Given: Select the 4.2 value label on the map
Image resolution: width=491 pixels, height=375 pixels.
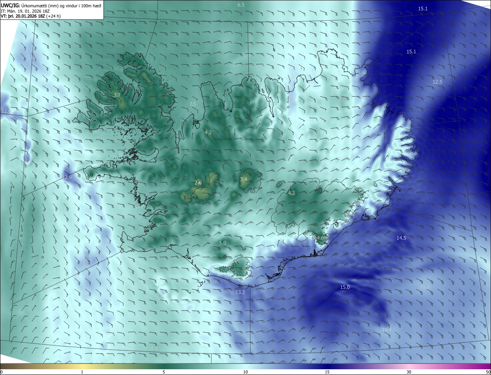Looking at the screenshot, I should click(208, 132).
